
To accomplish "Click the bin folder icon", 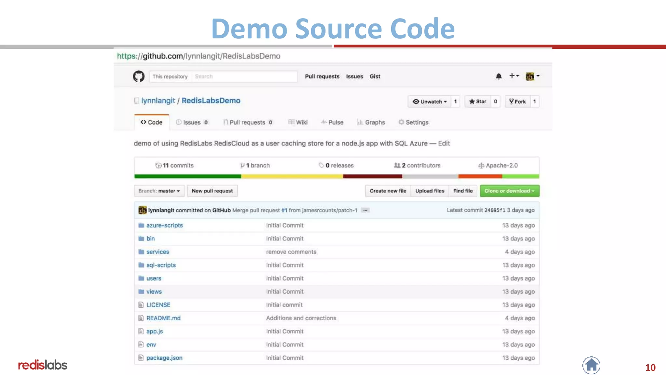I will [141, 239].
